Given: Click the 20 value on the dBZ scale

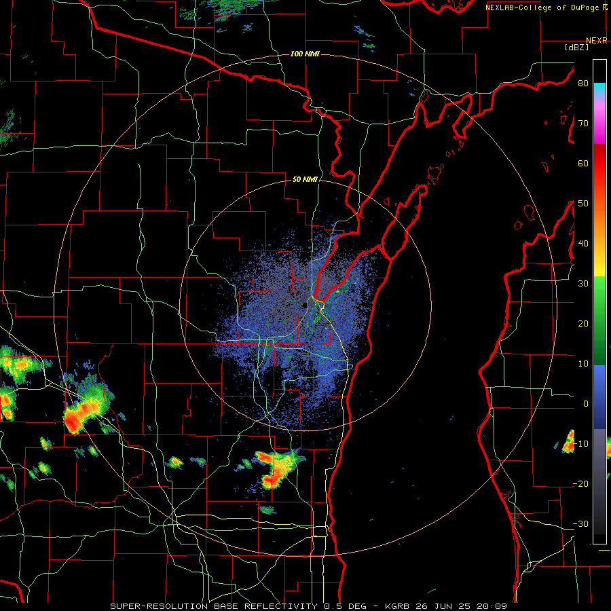Looking at the screenshot, I should pos(583,323).
